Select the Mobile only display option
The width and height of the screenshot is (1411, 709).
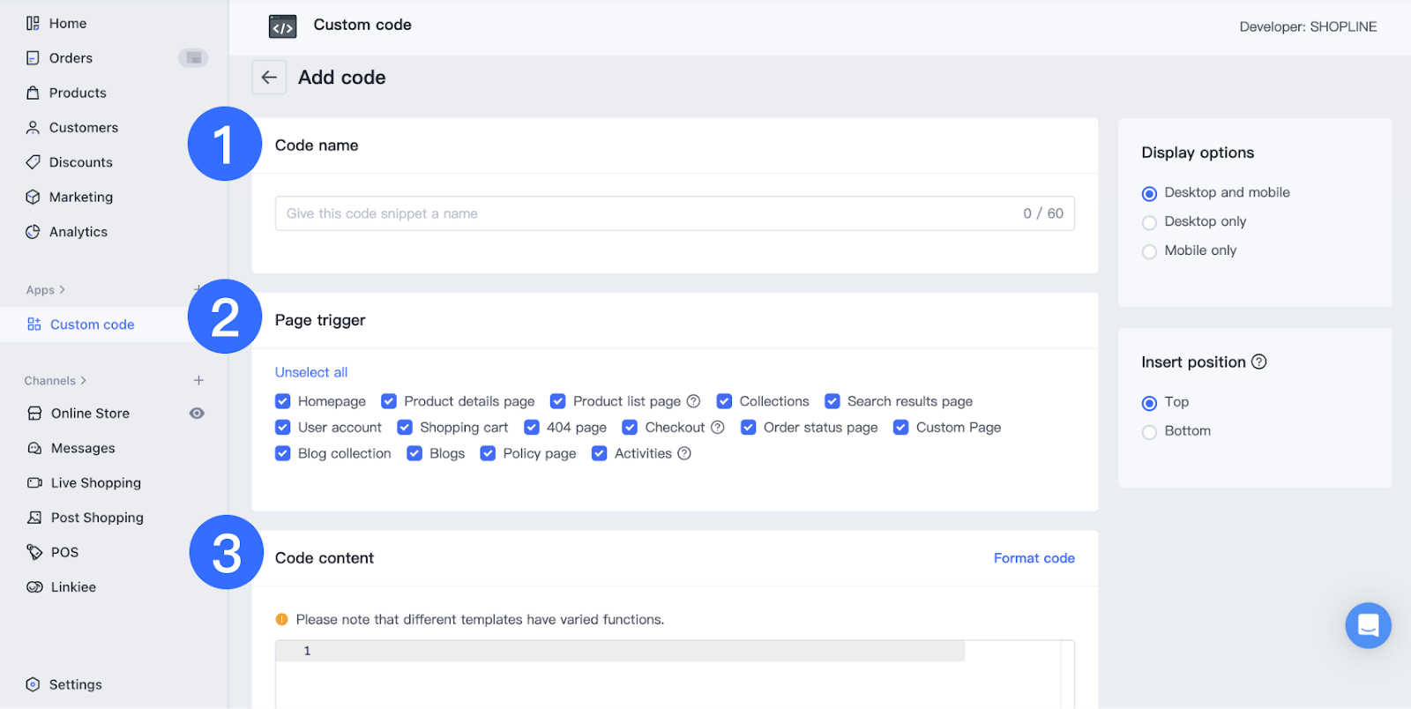click(1149, 251)
